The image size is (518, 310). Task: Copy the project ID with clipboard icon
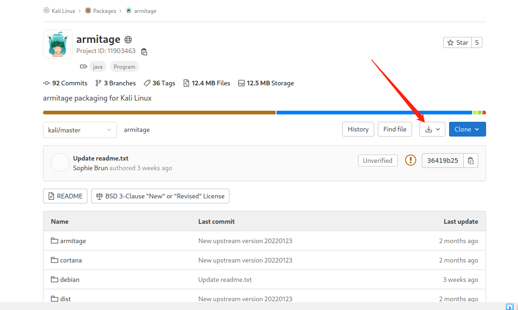(144, 52)
